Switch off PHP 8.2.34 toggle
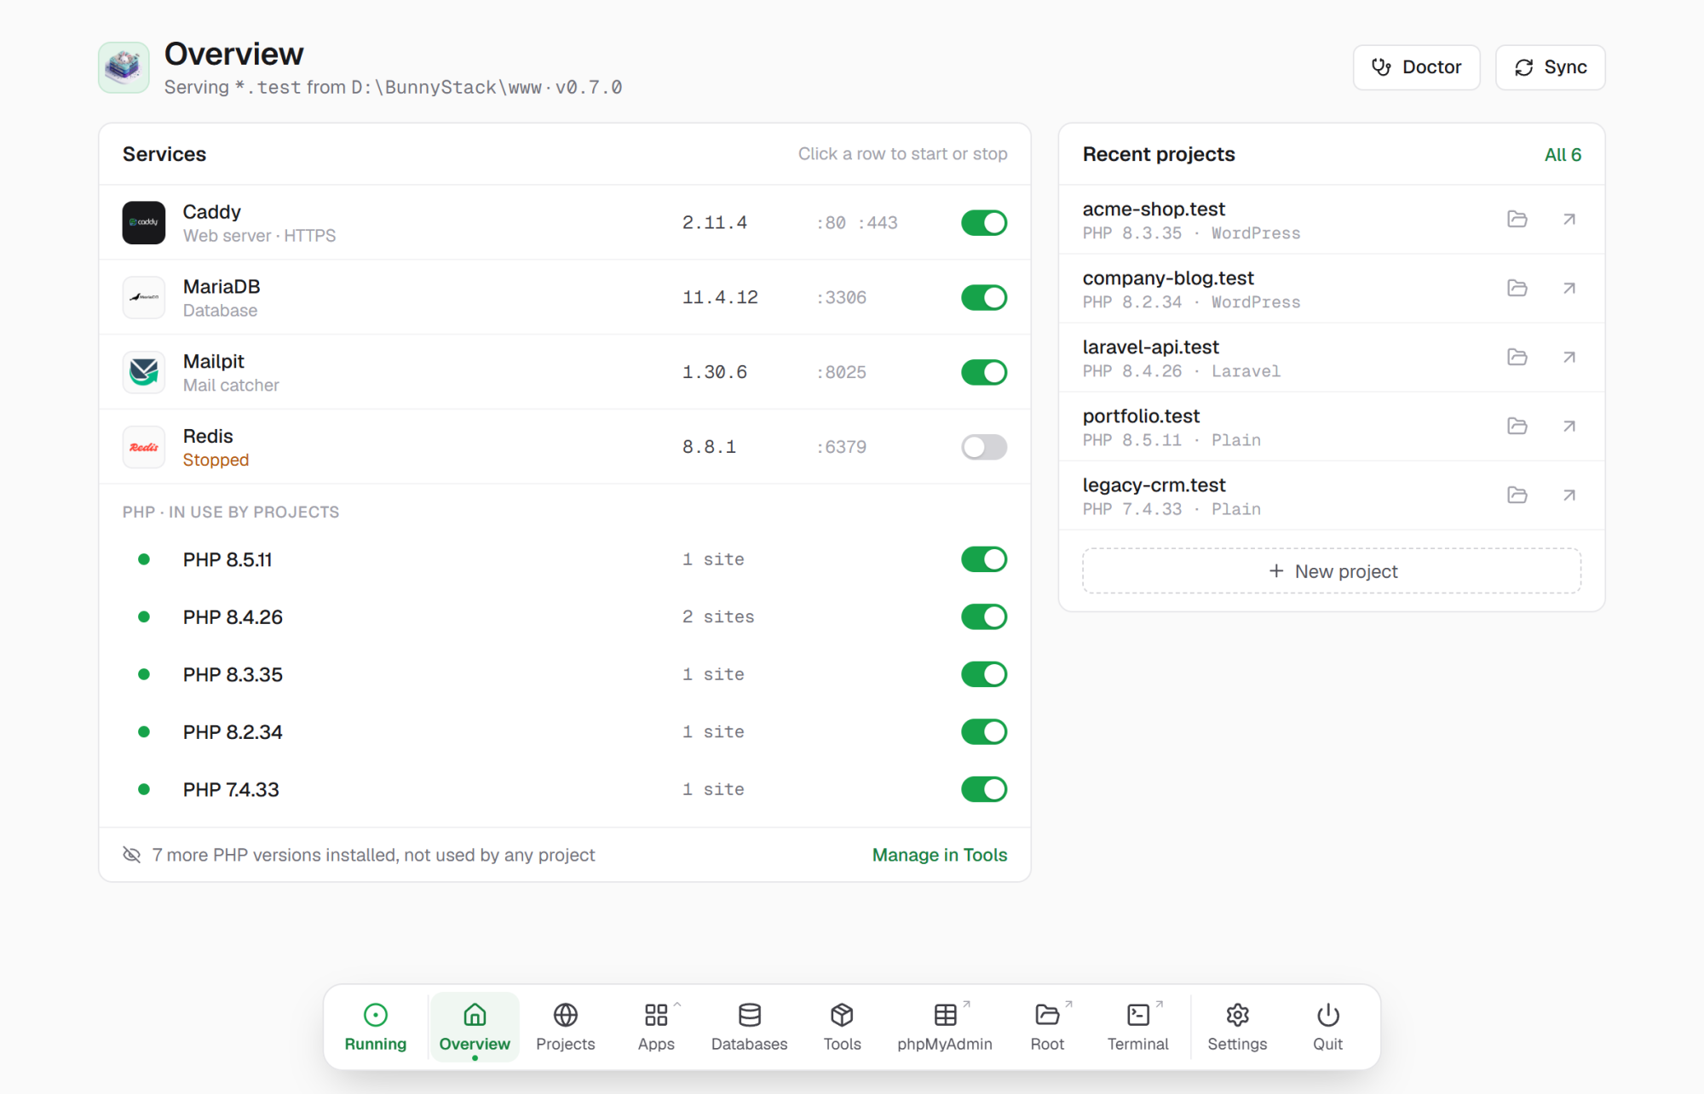 tap(984, 732)
